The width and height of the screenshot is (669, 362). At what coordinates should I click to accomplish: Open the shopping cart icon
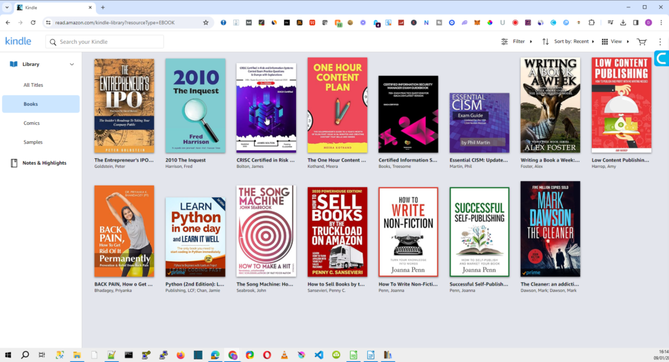click(x=642, y=41)
